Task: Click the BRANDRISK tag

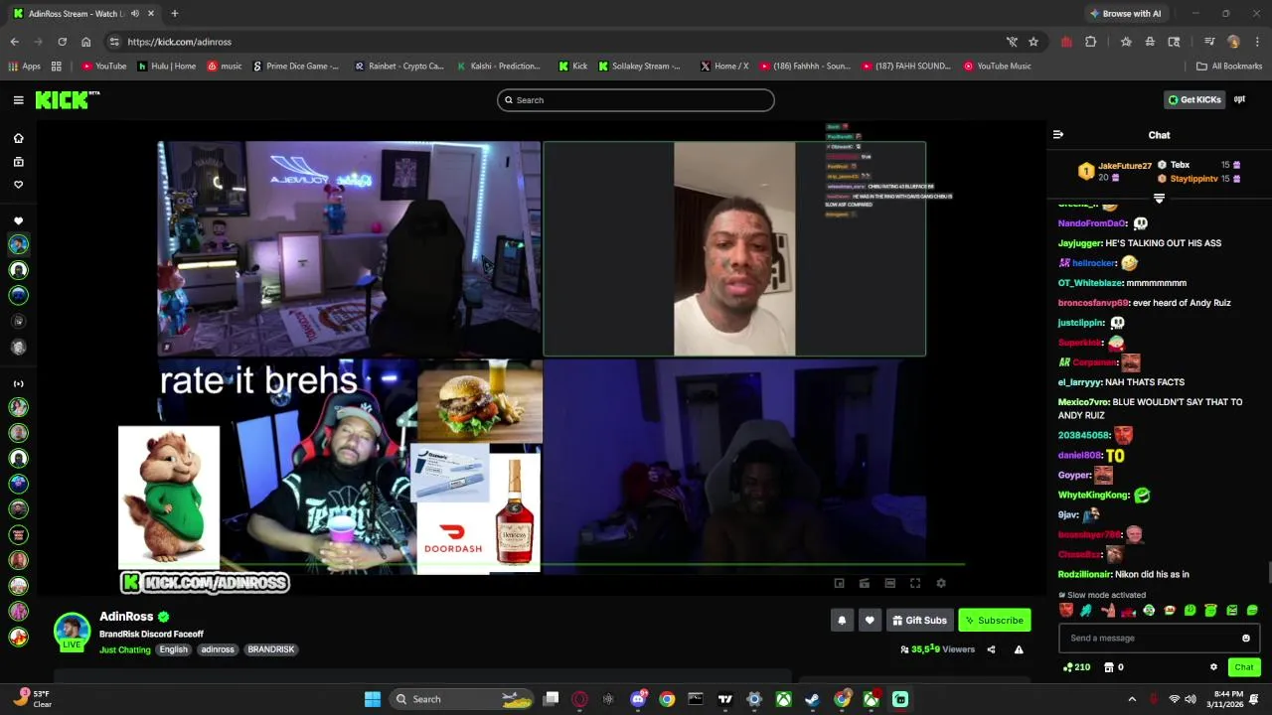Action: [271, 649]
